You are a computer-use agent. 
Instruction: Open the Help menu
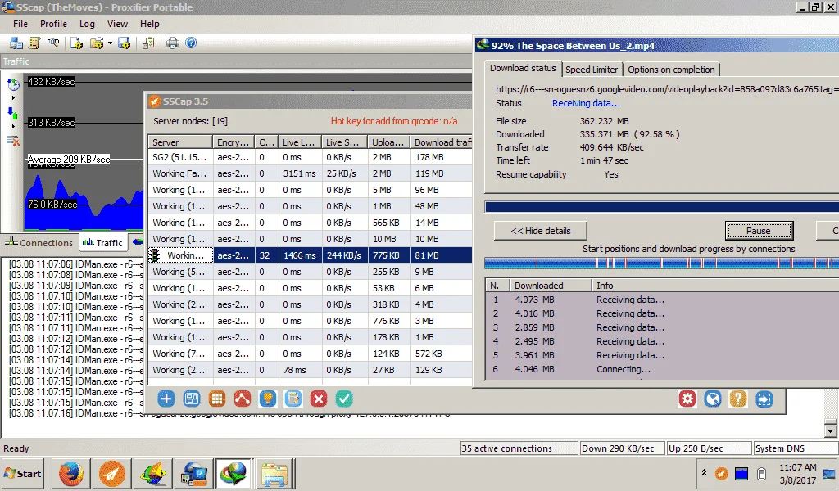(150, 24)
